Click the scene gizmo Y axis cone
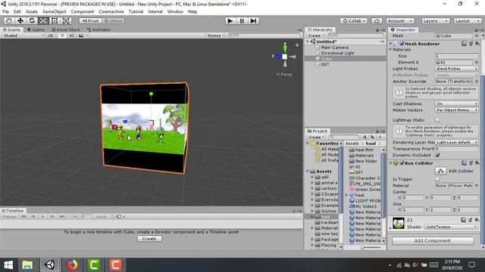The image size is (485, 272). point(285,48)
